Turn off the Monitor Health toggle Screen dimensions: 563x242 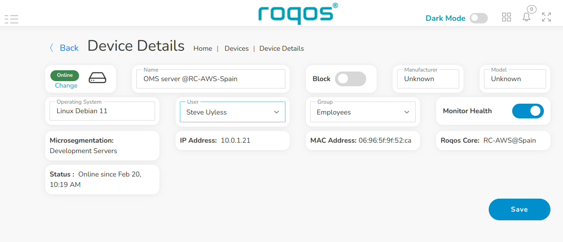[528, 111]
